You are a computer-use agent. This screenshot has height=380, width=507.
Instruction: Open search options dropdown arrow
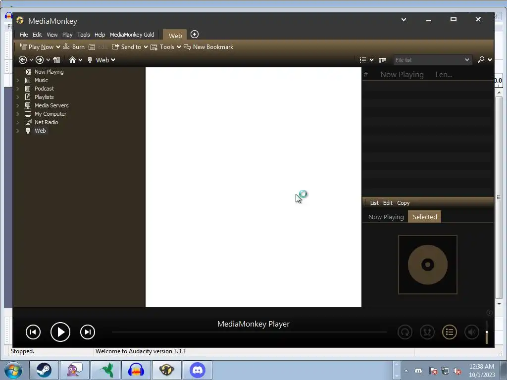point(490,60)
